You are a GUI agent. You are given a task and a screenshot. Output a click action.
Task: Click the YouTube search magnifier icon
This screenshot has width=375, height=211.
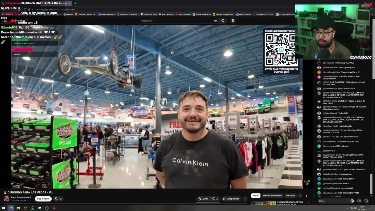tap(223, 21)
